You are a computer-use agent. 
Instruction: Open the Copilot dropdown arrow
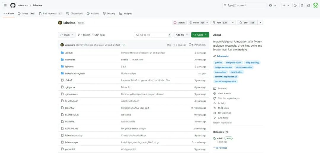pos(275,6)
